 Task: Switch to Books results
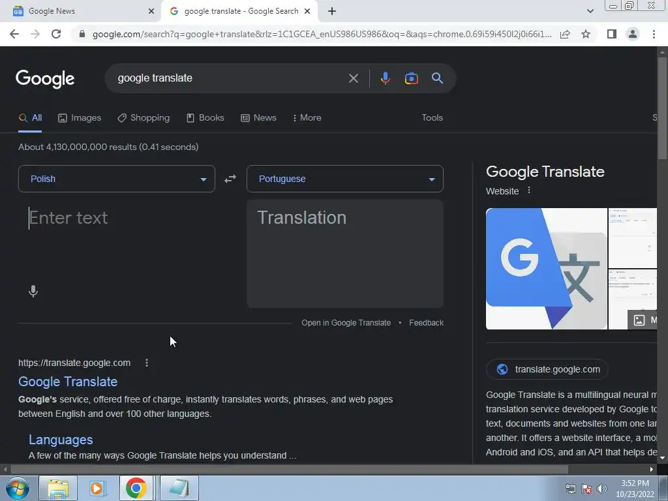click(205, 117)
